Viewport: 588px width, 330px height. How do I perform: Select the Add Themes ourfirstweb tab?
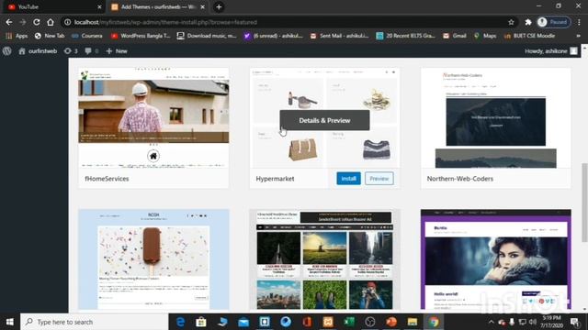[x=157, y=6]
